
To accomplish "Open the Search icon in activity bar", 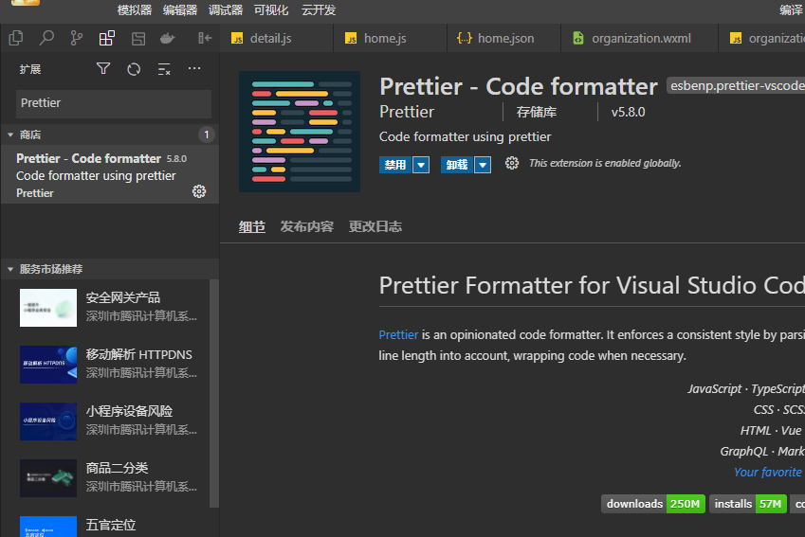I will click(x=46, y=38).
